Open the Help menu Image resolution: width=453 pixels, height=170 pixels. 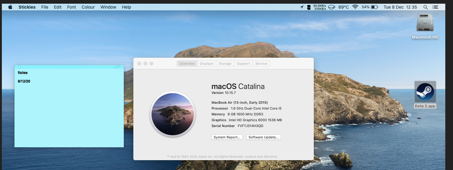[x=126, y=7]
